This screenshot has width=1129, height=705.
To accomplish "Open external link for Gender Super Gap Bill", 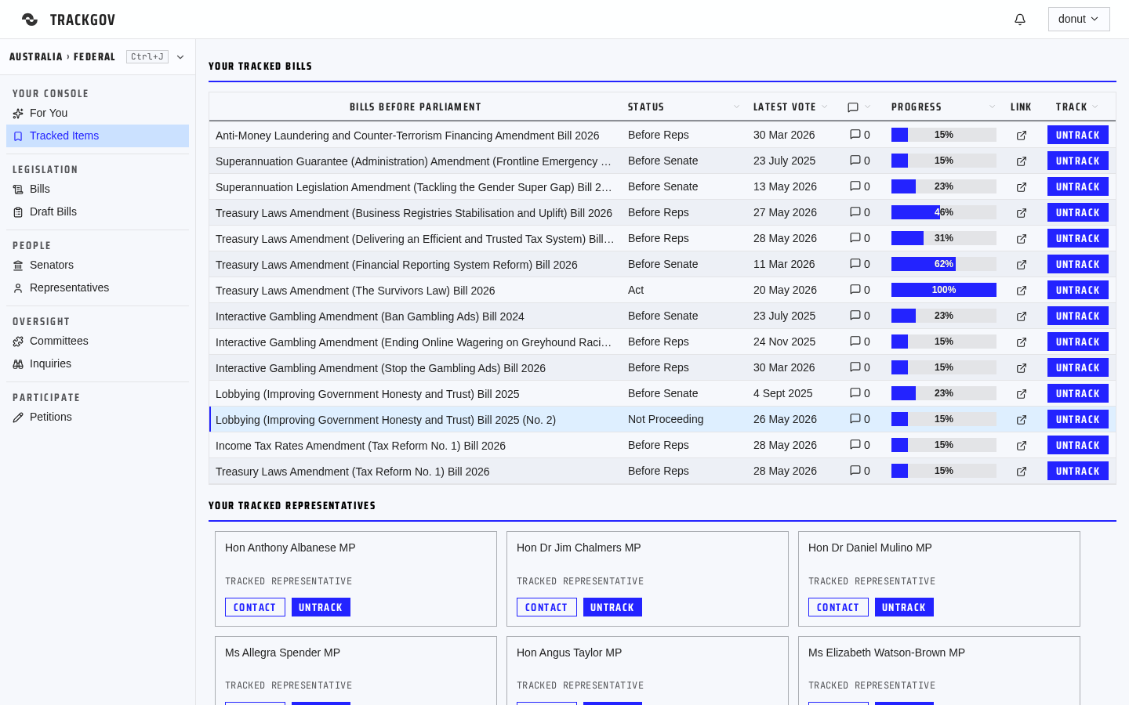I will pos(1022,187).
